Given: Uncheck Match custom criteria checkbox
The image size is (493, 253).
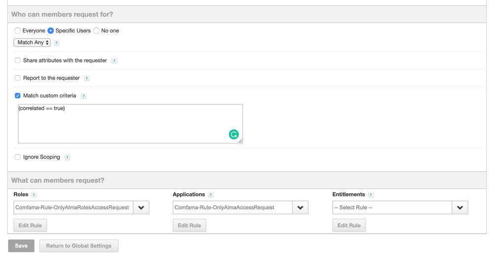Looking at the screenshot, I should (x=18, y=95).
